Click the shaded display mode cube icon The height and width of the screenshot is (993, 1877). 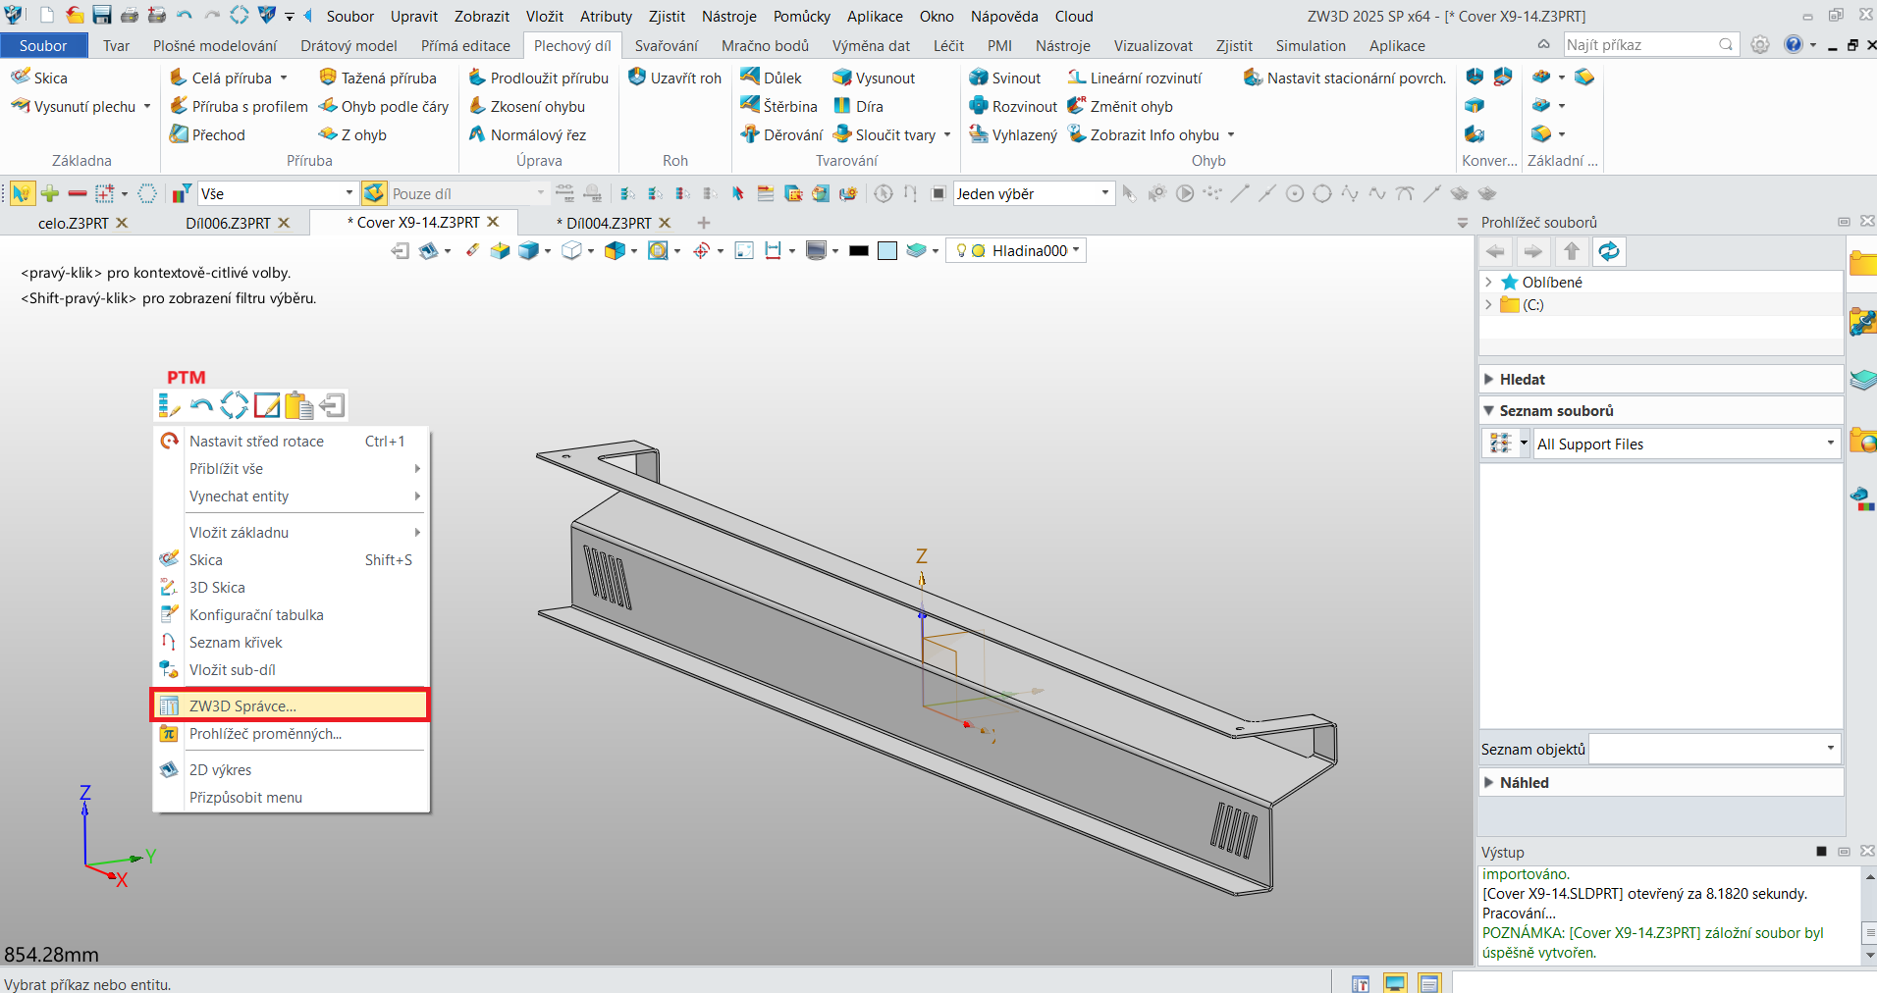click(x=528, y=251)
